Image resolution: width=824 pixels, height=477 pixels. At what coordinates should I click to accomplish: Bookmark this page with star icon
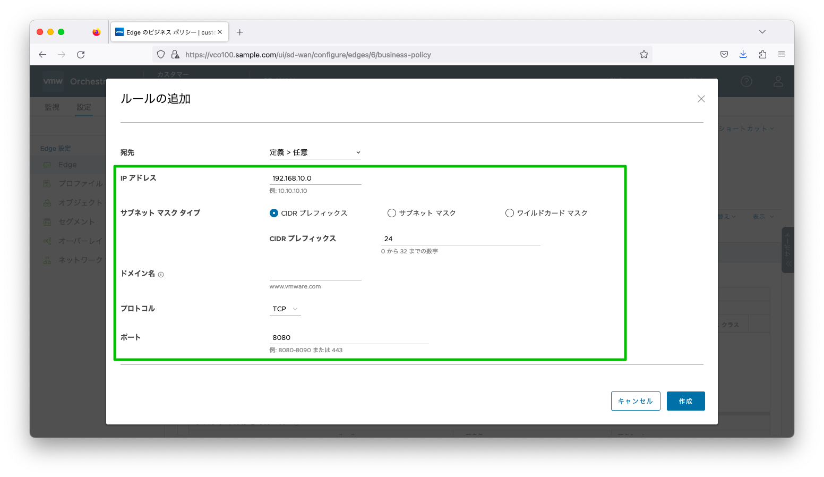tap(643, 54)
